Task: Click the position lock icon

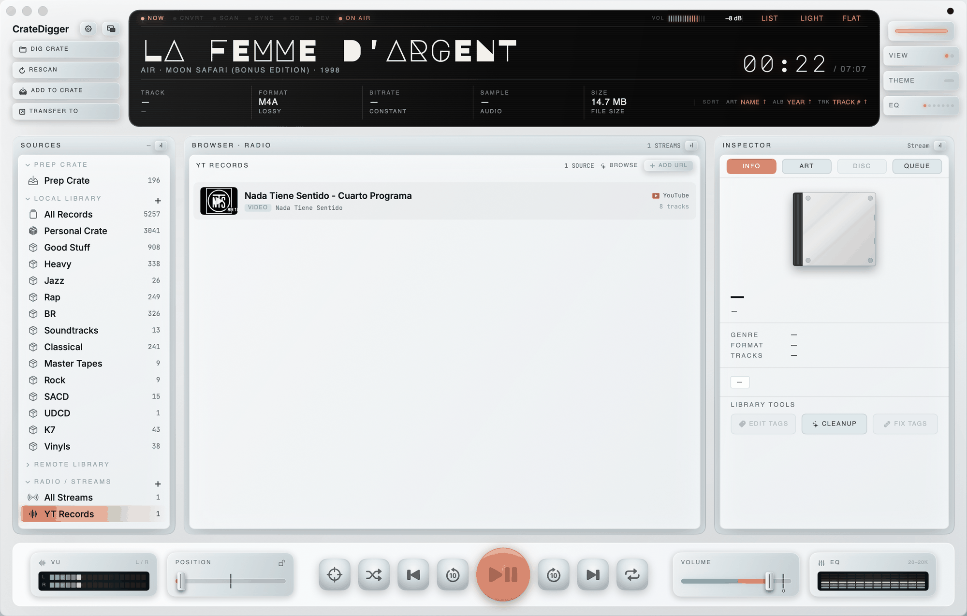Action: click(282, 563)
